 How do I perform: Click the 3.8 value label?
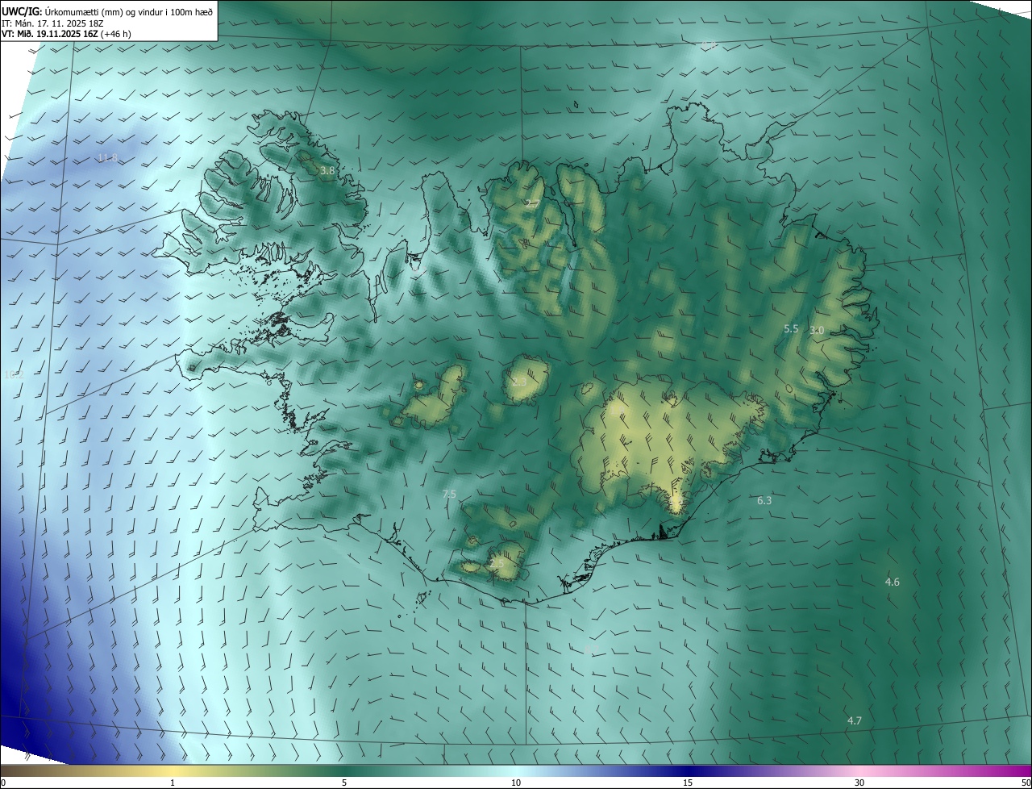[327, 171]
